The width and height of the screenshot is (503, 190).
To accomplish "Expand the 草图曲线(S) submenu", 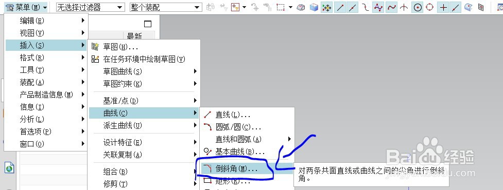I will click(x=144, y=71).
